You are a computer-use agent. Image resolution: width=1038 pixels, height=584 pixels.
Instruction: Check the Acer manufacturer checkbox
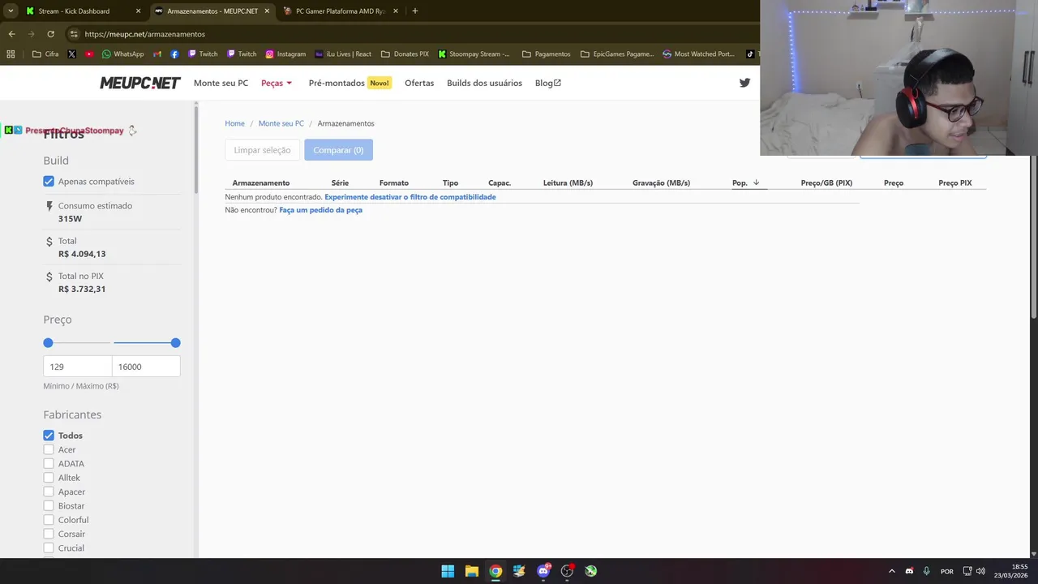[49, 449]
